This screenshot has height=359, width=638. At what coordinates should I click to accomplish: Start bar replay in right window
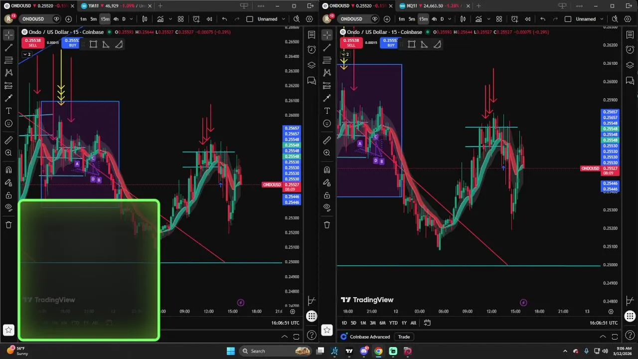[528, 19]
